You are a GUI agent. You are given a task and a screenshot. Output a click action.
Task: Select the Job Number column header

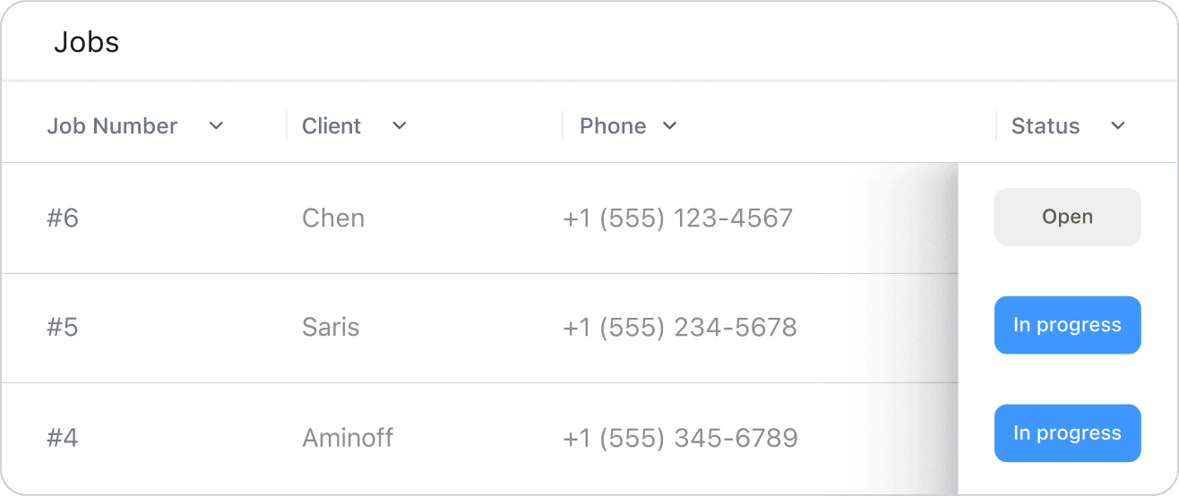pos(112,126)
